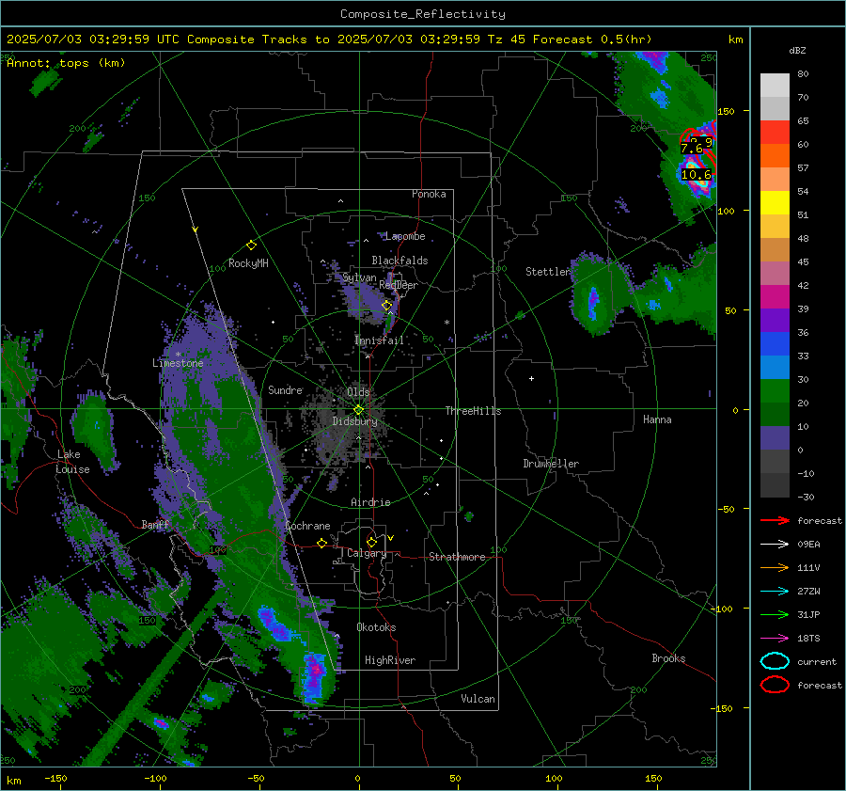
Task: Click the Airdrie city label
Action: (x=370, y=502)
